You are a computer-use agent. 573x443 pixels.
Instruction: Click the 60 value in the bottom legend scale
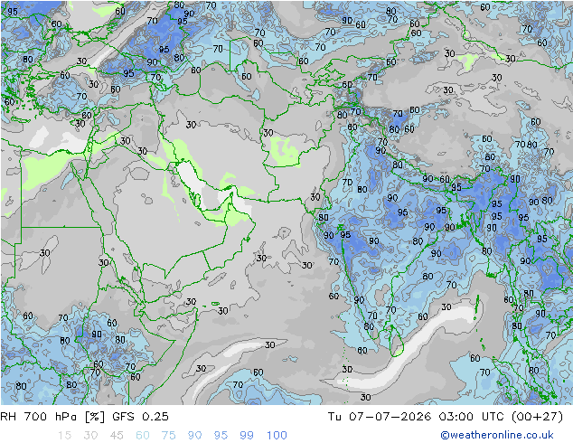coord(143,436)
